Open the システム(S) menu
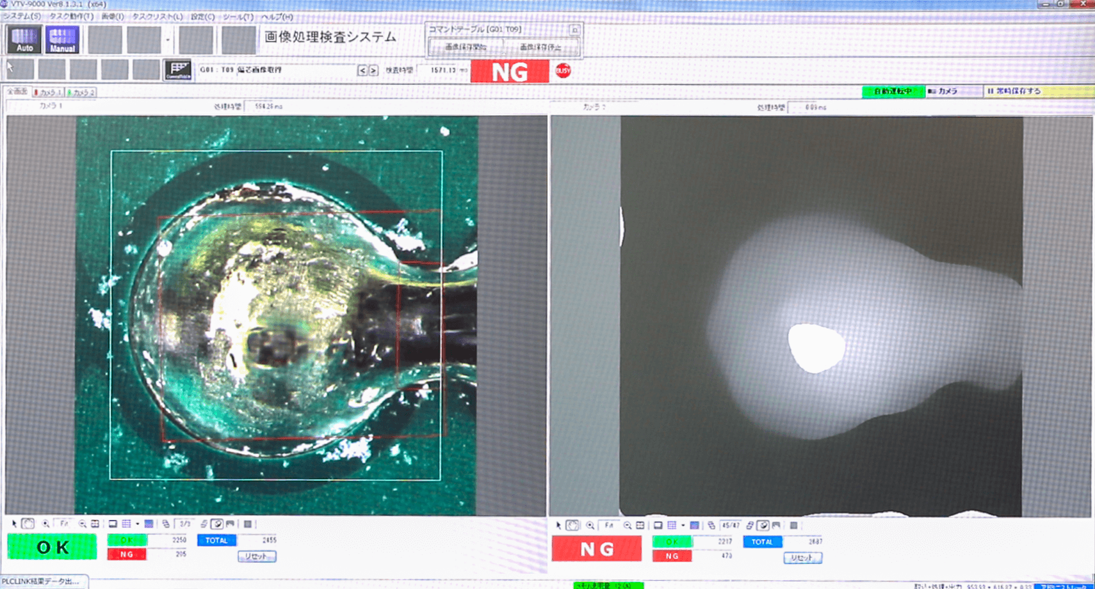 coord(23,17)
